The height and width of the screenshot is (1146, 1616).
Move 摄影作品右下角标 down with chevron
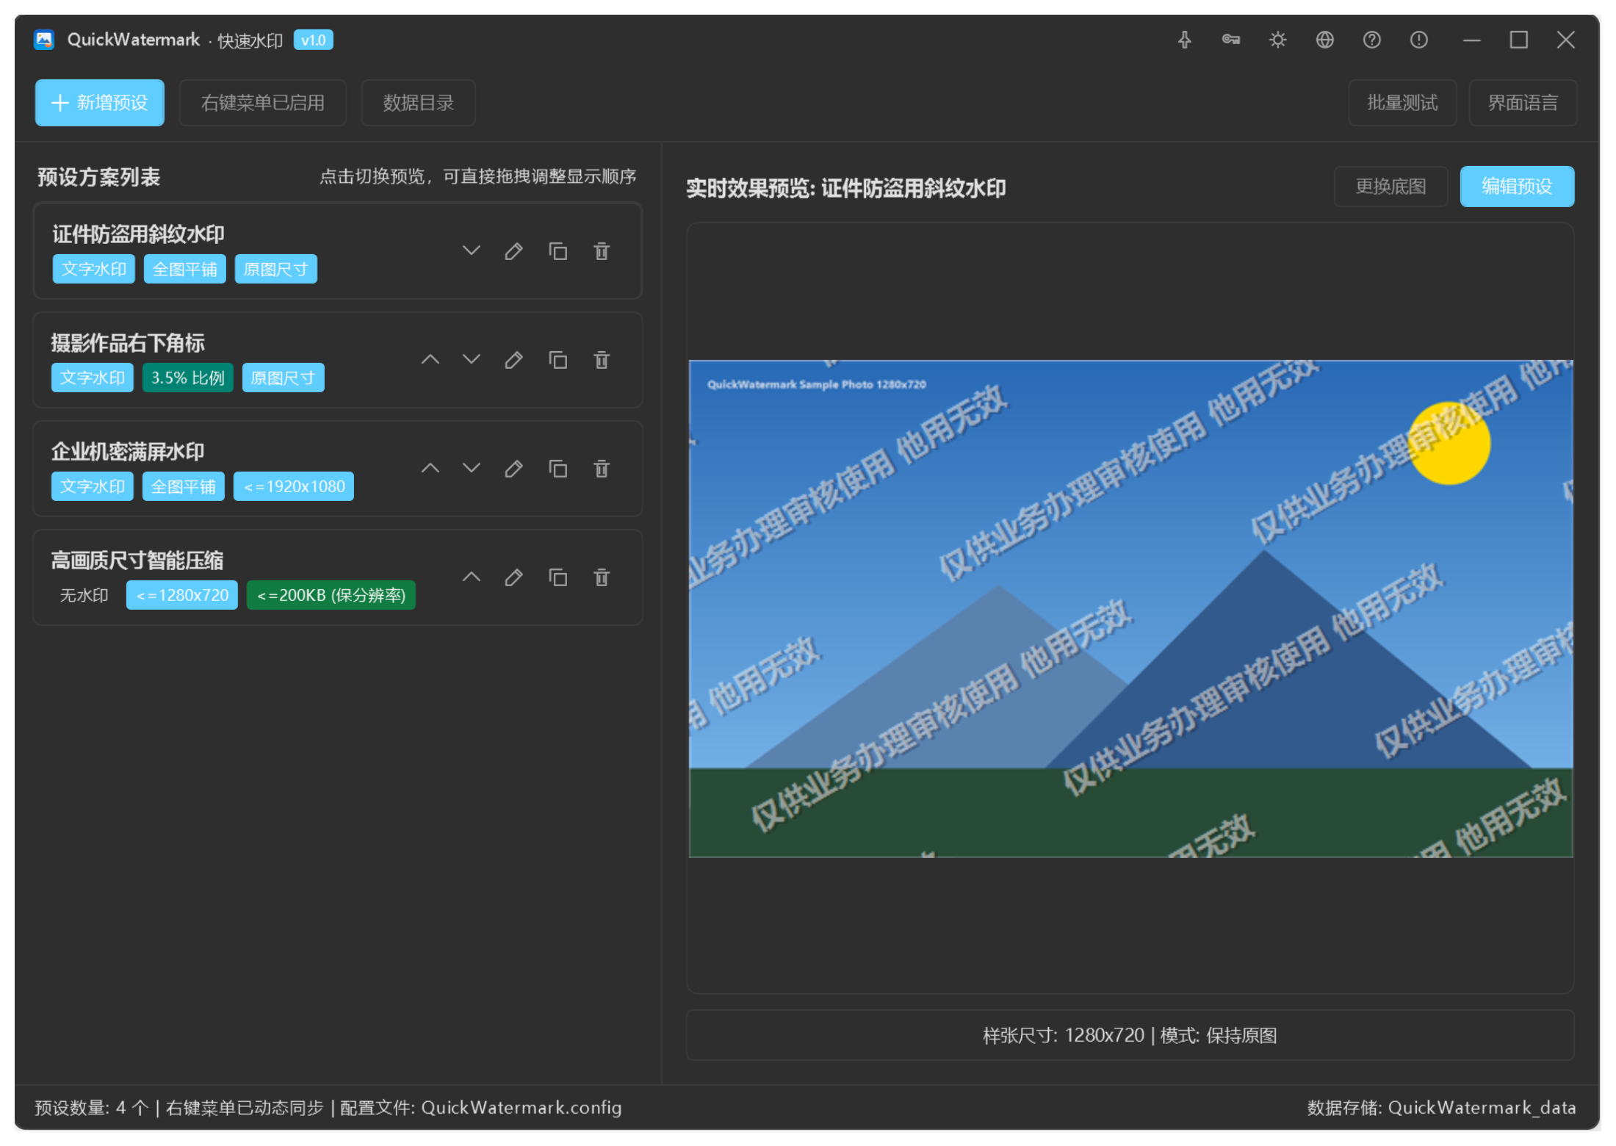click(x=472, y=360)
